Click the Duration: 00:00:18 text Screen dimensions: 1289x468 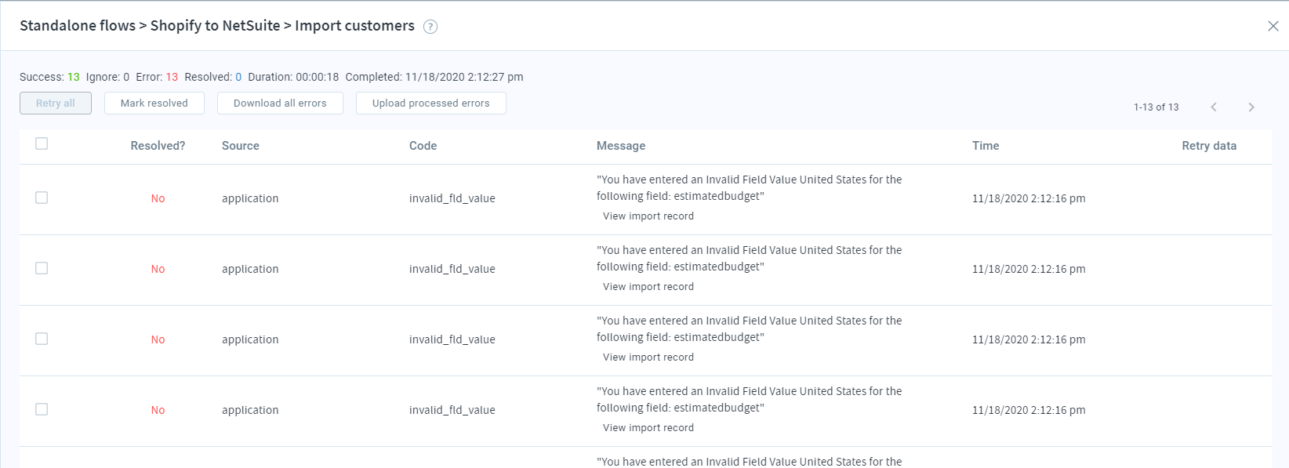click(293, 77)
